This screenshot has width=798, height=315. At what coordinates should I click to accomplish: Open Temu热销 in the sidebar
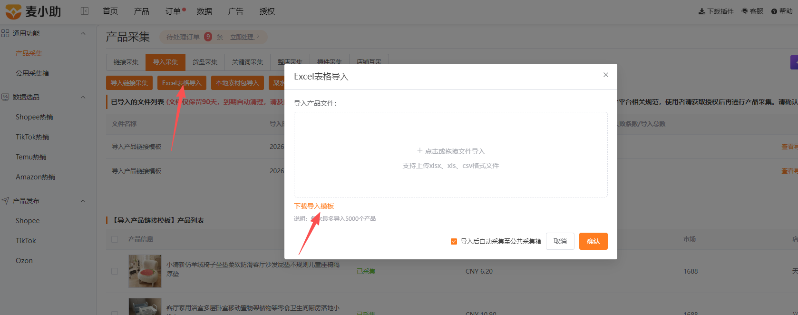pyautogui.click(x=31, y=157)
